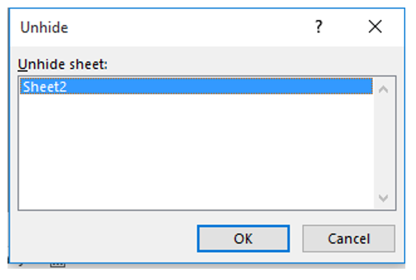
Task: Click the list's scroll down arrow
Action: [383, 198]
